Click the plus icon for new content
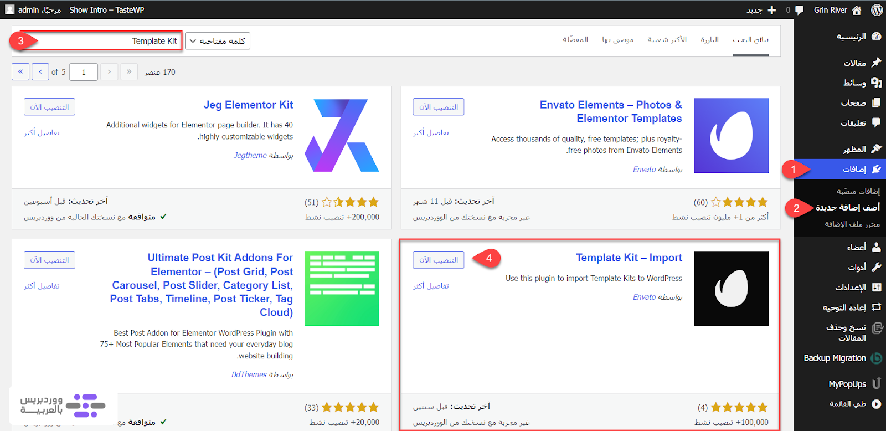 pyautogui.click(x=772, y=10)
